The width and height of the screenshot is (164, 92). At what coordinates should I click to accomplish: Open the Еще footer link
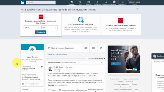(136, 89)
